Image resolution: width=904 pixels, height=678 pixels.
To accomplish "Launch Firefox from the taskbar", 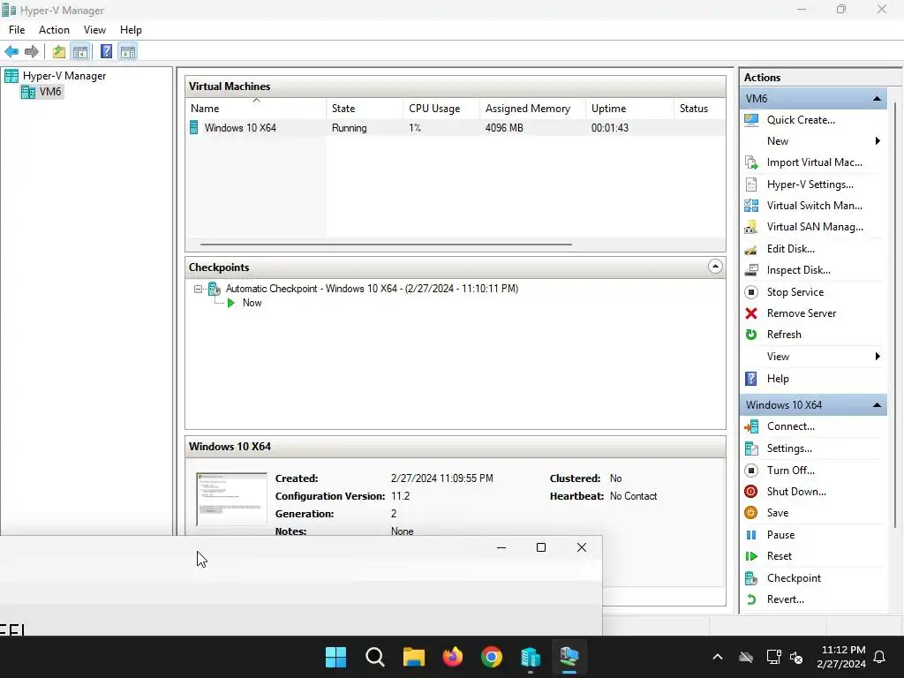I will [x=453, y=657].
